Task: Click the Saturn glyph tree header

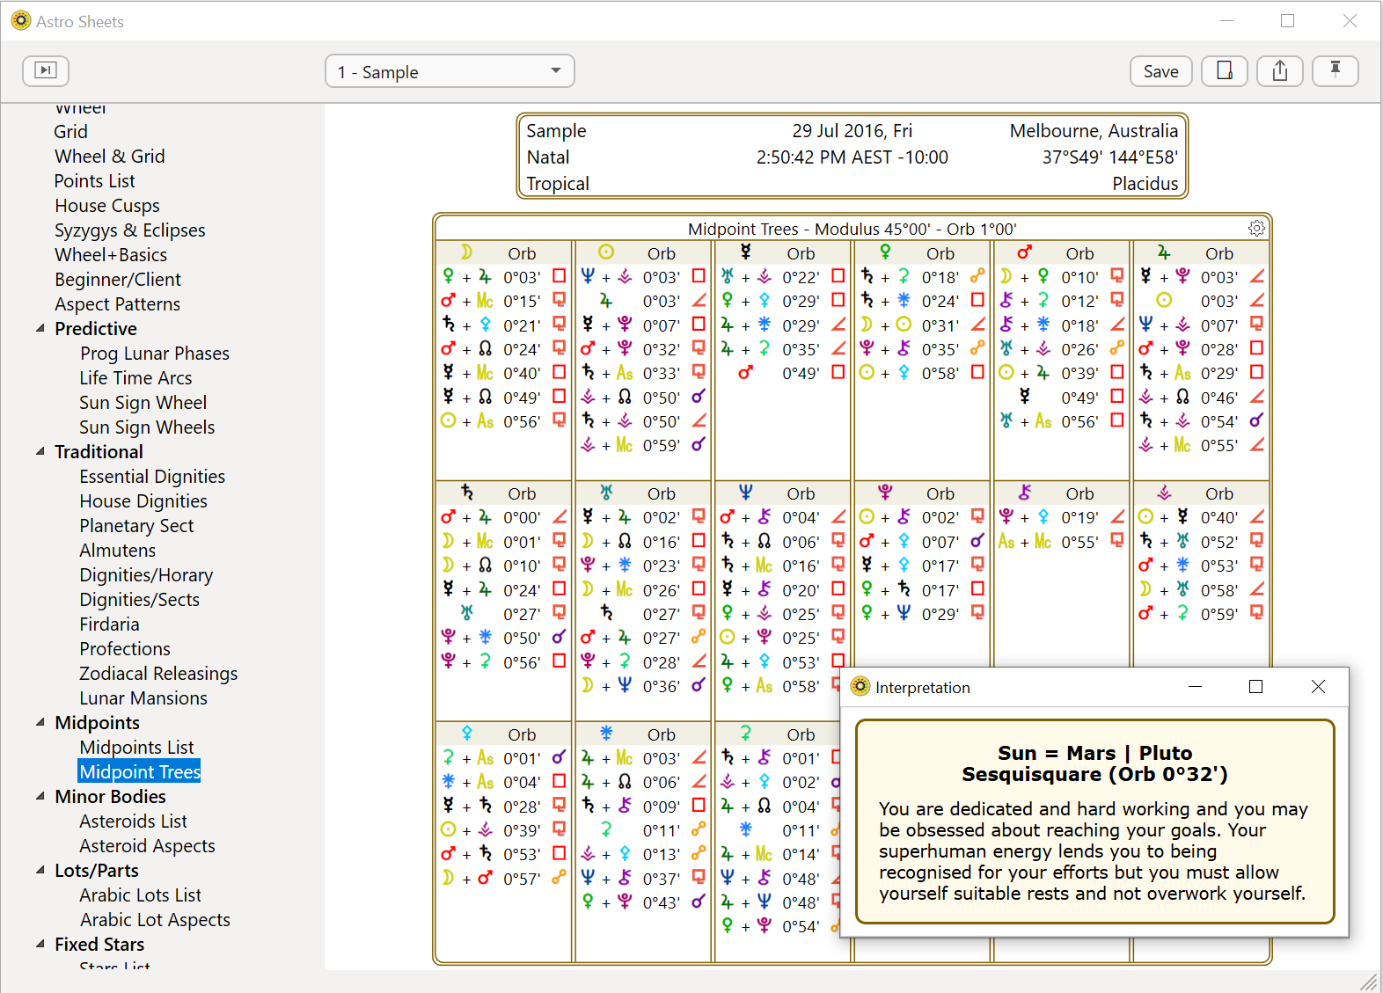Action: pos(466,493)
